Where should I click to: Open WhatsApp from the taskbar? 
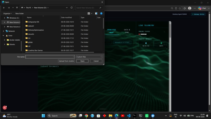pos(147,116)
